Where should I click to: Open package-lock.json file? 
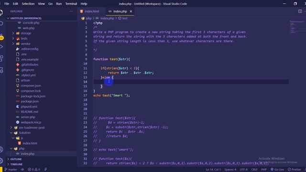pyautogui.click(x=33, y=96)
